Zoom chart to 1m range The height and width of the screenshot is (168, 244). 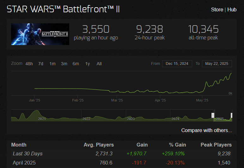[x=52, y=64]
